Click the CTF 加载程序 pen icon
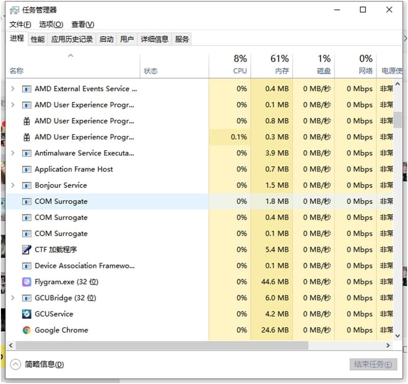This screenshot has height=384, width=408. point(27,250)
